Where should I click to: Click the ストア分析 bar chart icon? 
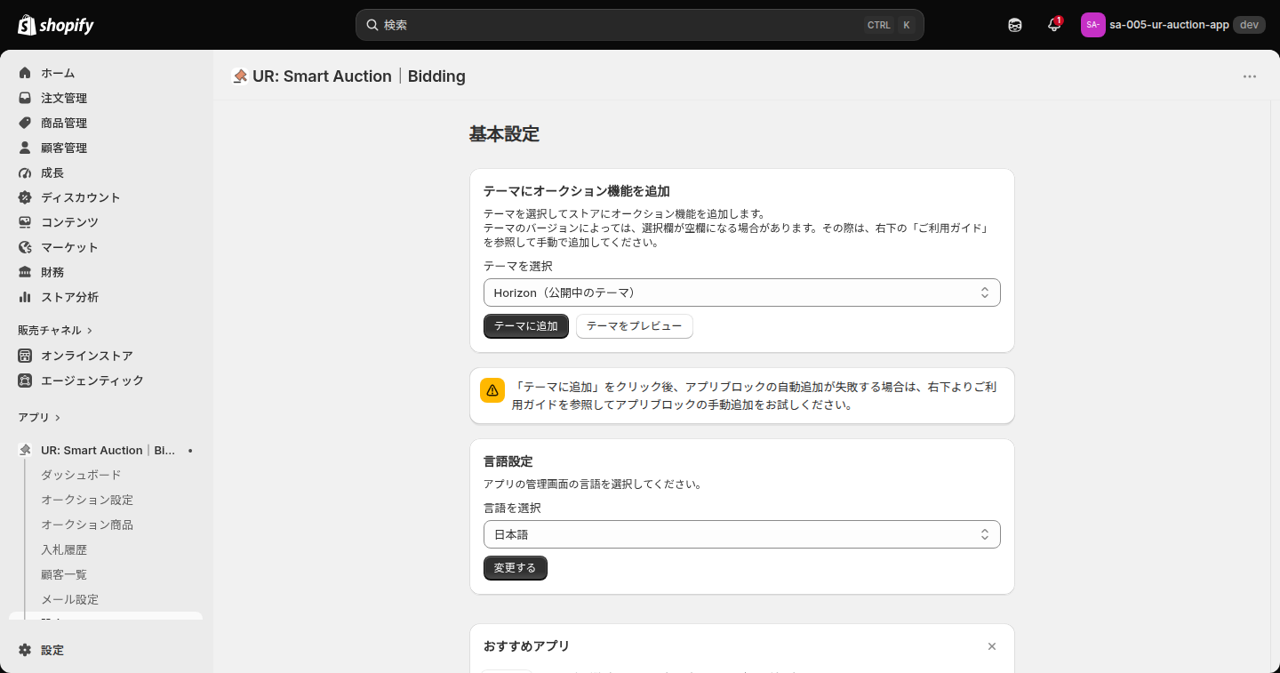pyautogui.click(x=25, y=297)
